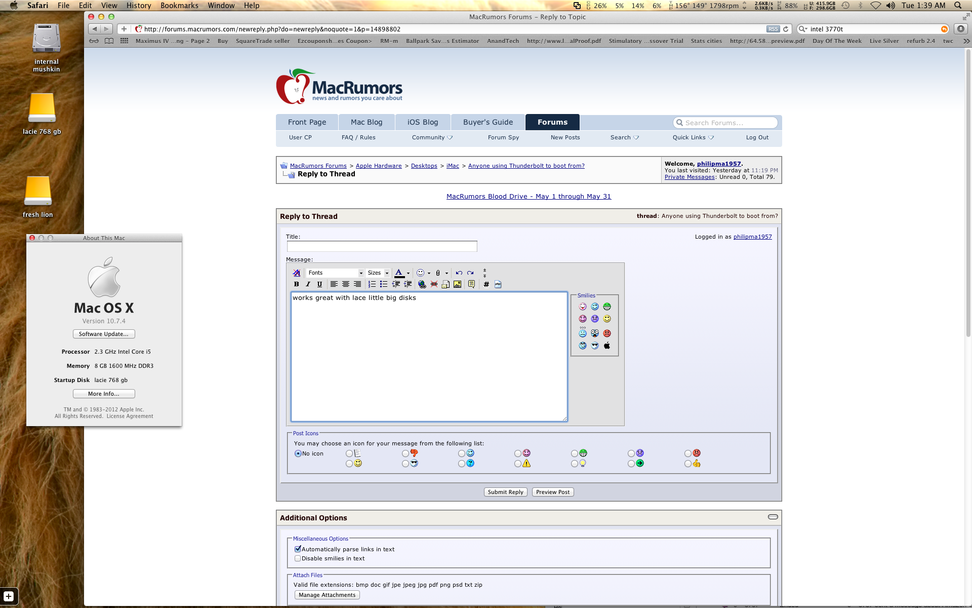Click the Preview Post button
Screen dimensions: 972x608
pyautogui.click(x=553, y=492)
